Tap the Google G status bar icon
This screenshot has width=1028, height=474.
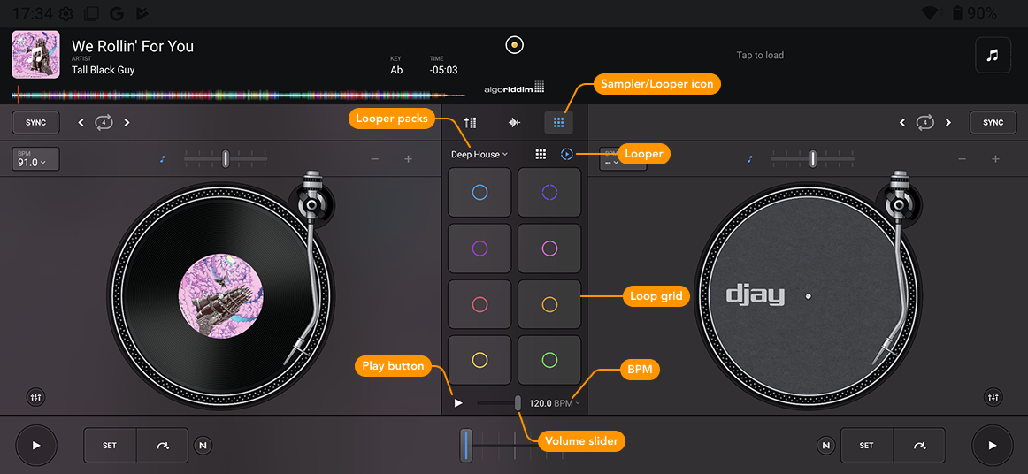click(118, 13)
